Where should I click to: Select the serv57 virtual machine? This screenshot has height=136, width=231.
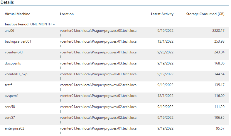pyautogui.click(x=10, y=118)
